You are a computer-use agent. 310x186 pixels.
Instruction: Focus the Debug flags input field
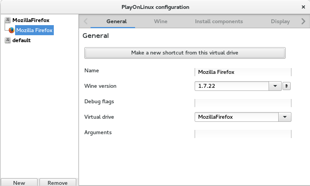(x=243, y=103)
